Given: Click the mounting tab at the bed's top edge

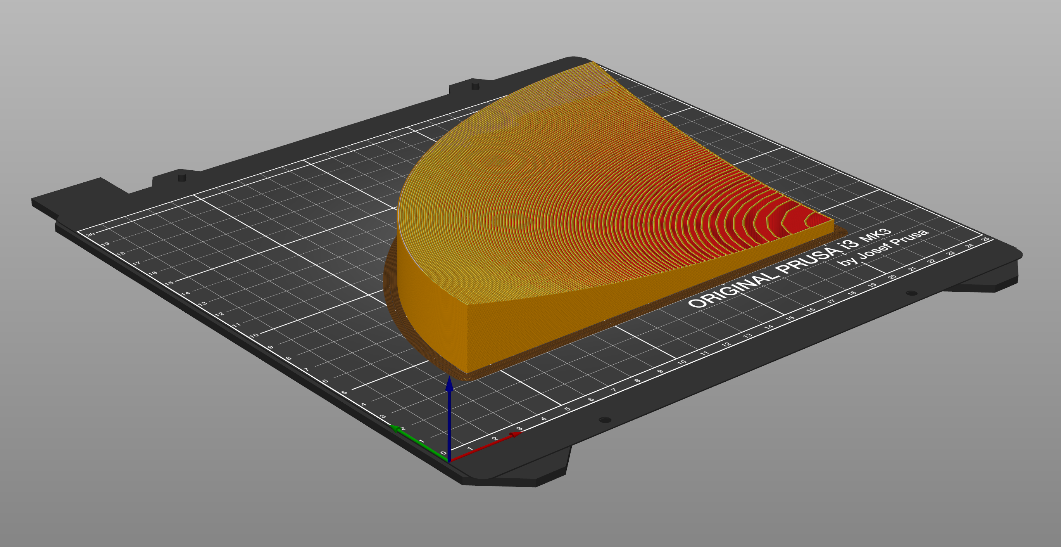Looking at the screenshot, I should (x=474, y=87).
